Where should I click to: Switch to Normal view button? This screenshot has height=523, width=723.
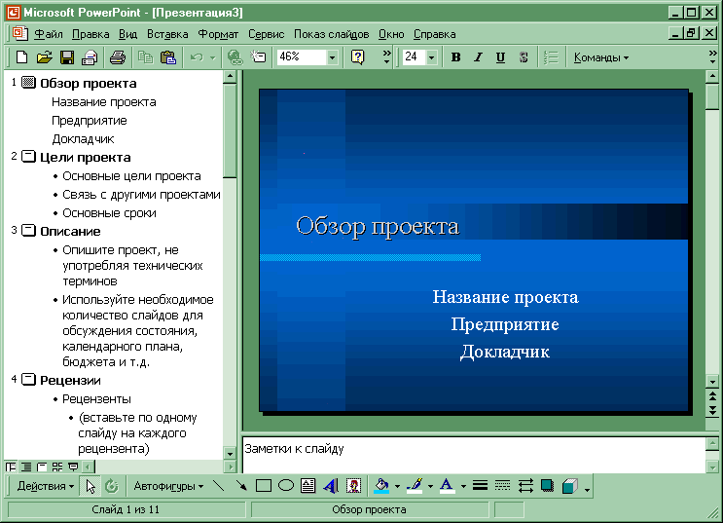(x=11, y=467)
